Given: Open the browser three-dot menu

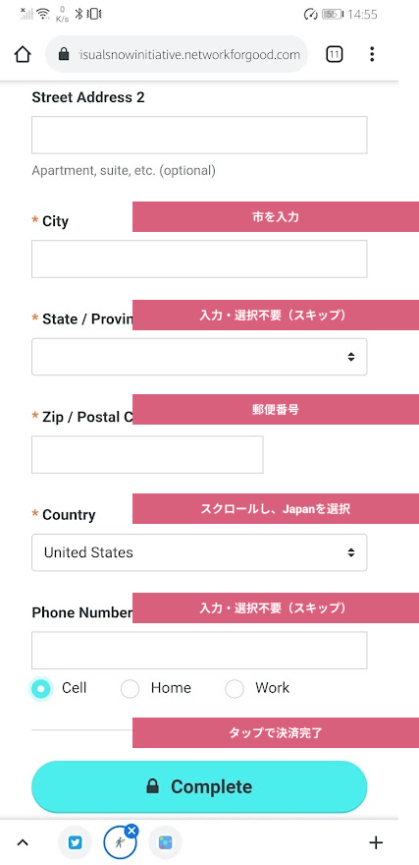Looking at the screenshot, I should [372, 54].
